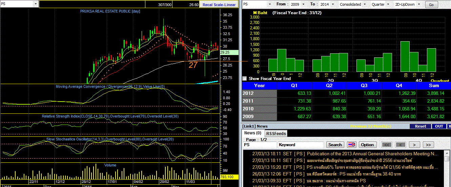The width and height of the screenshot is (451, 187).
Task: Go to last news page (>>)
Action: coord(428,145)
